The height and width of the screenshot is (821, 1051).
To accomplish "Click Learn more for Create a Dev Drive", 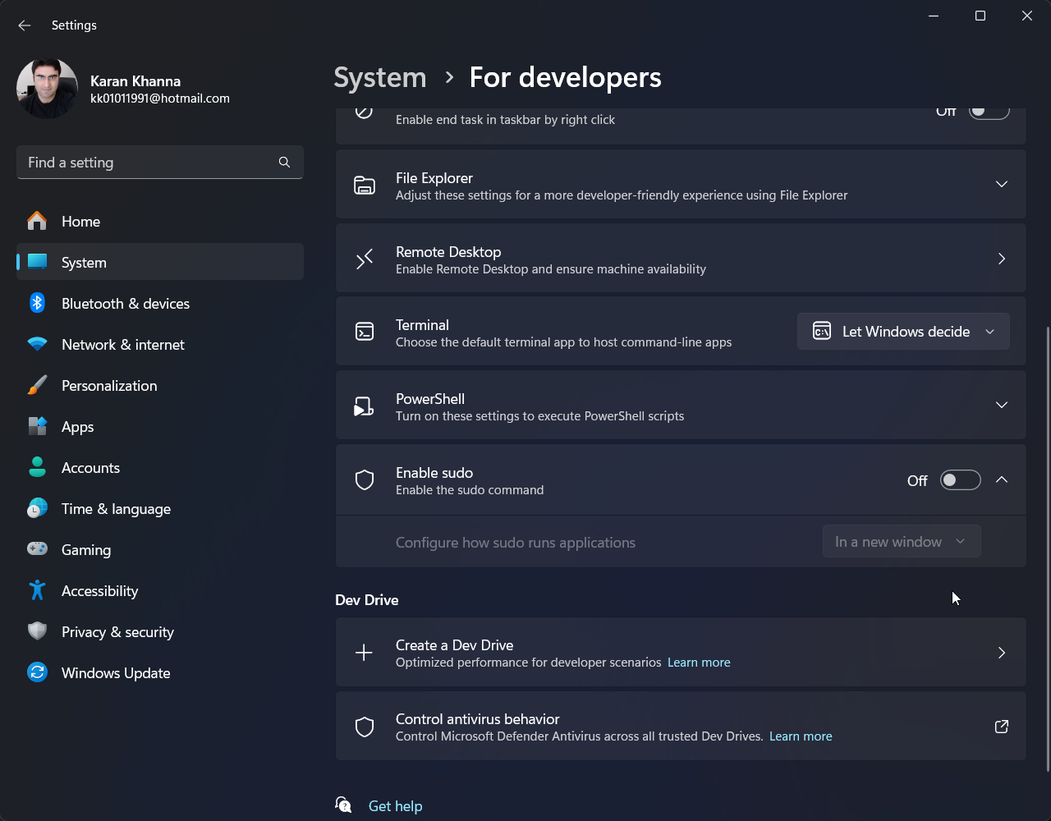I will coord(699,663).
